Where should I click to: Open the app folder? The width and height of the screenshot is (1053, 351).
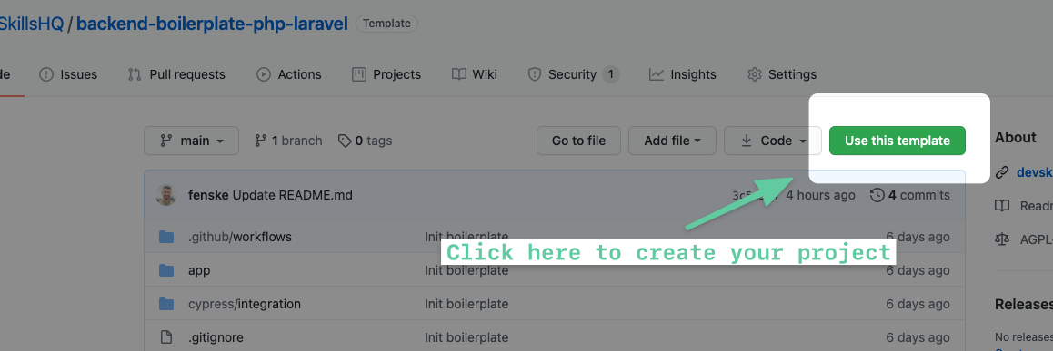199,270
